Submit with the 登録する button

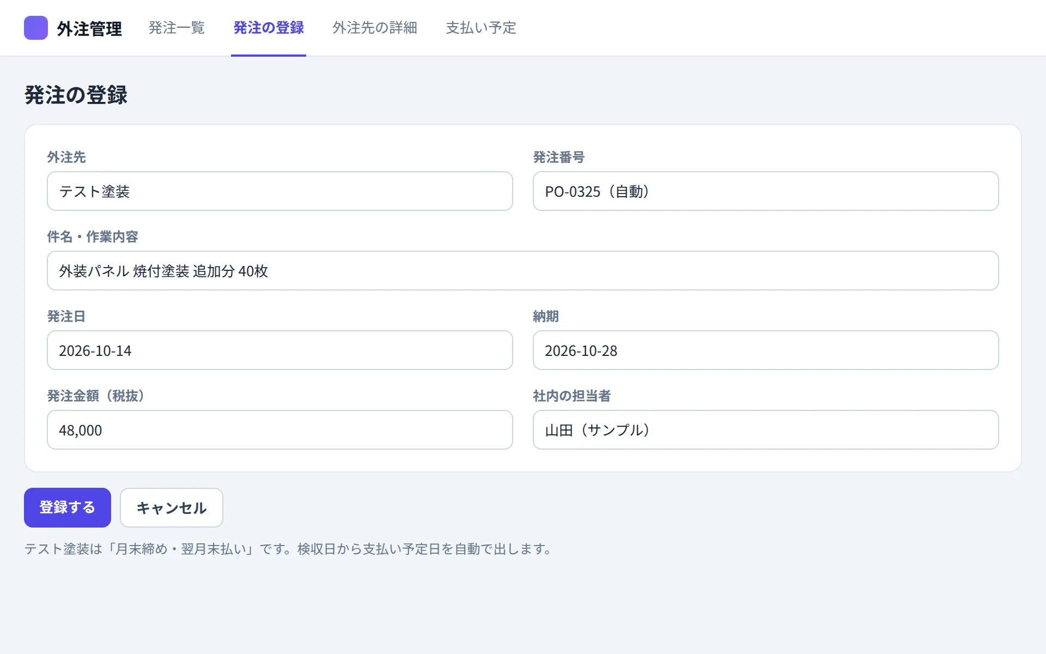point(68,507)
